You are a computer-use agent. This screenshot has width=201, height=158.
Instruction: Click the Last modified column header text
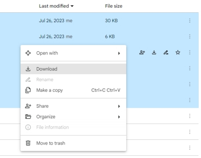(54, 6)
